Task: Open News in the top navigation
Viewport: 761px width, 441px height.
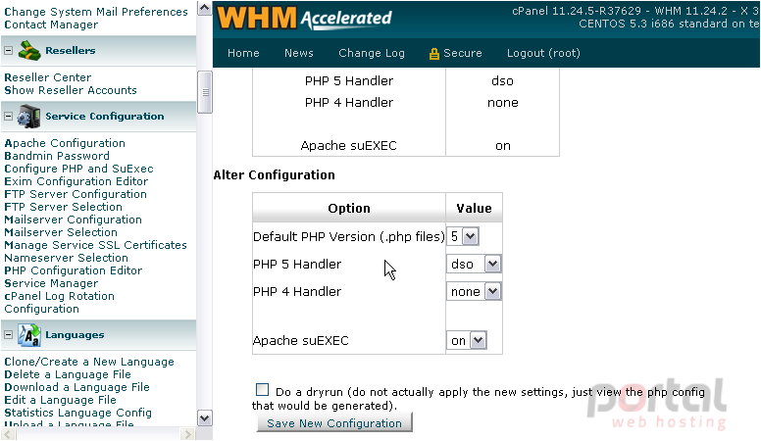Action: 299,53
